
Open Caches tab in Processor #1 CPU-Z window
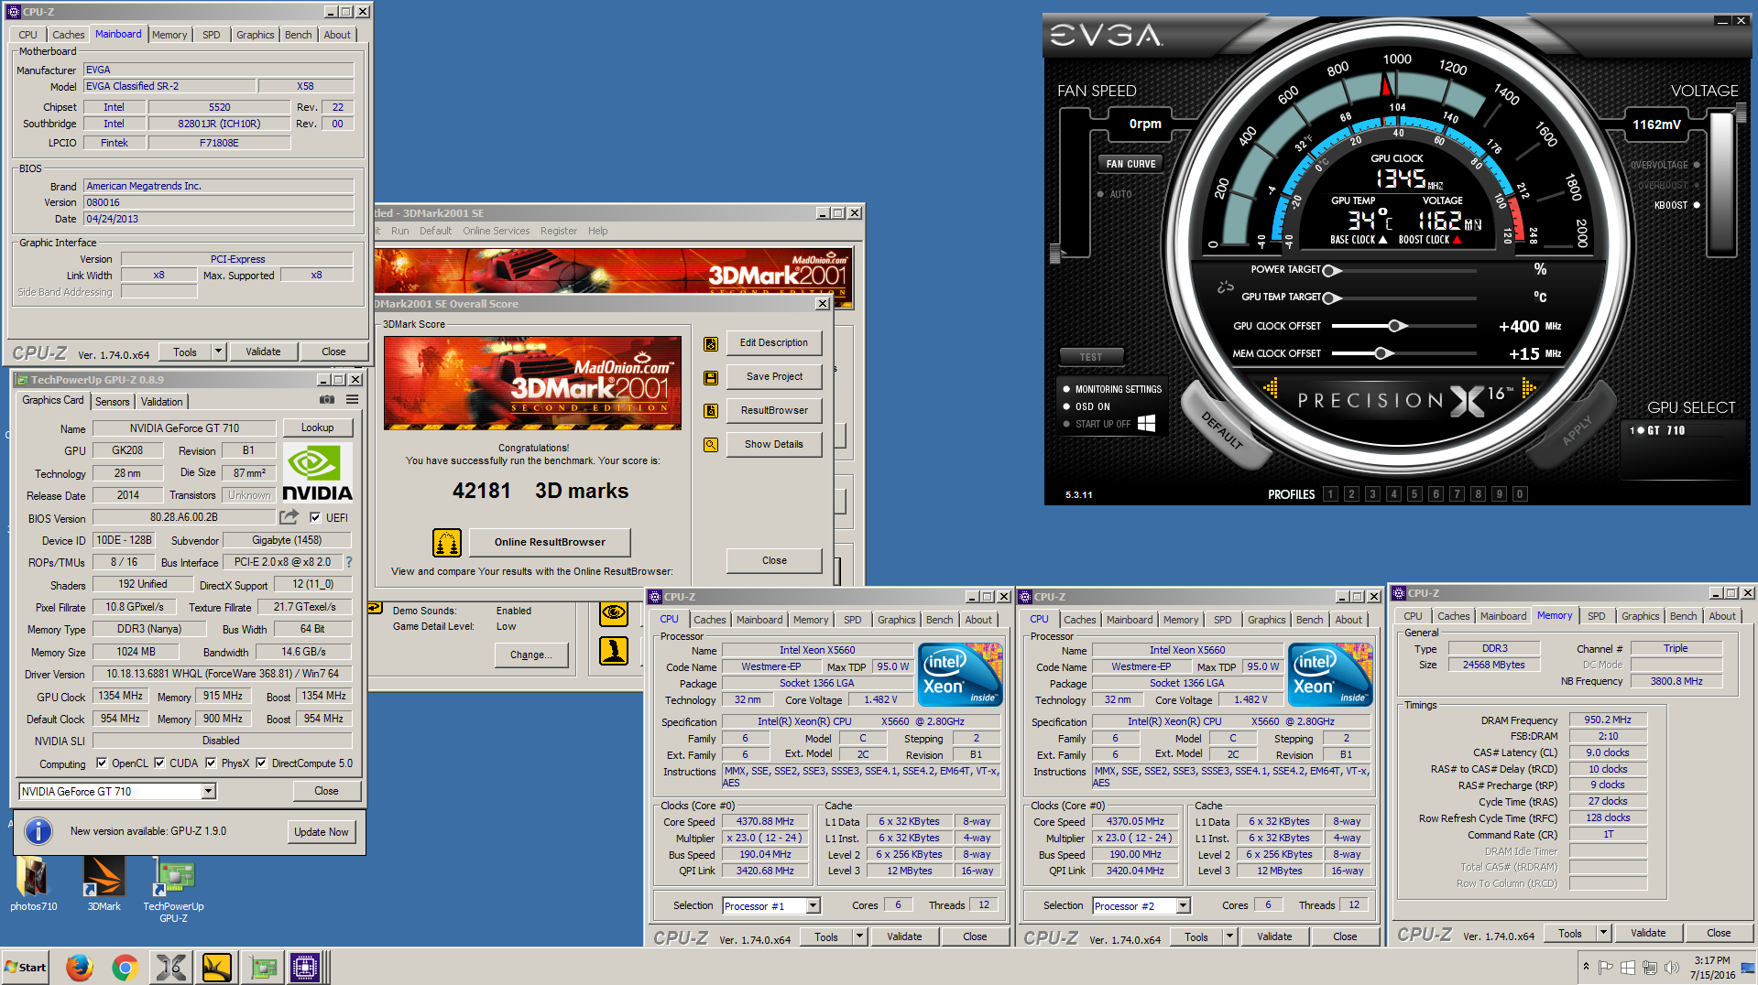point(709,620)
